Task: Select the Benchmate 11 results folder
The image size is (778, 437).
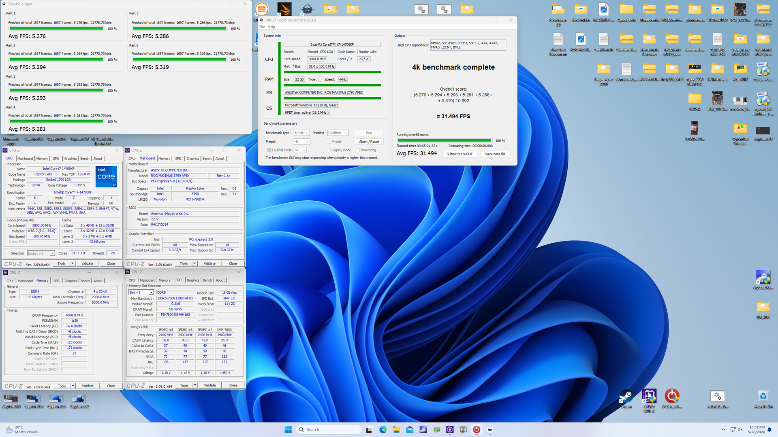Action: coord(649,44)
